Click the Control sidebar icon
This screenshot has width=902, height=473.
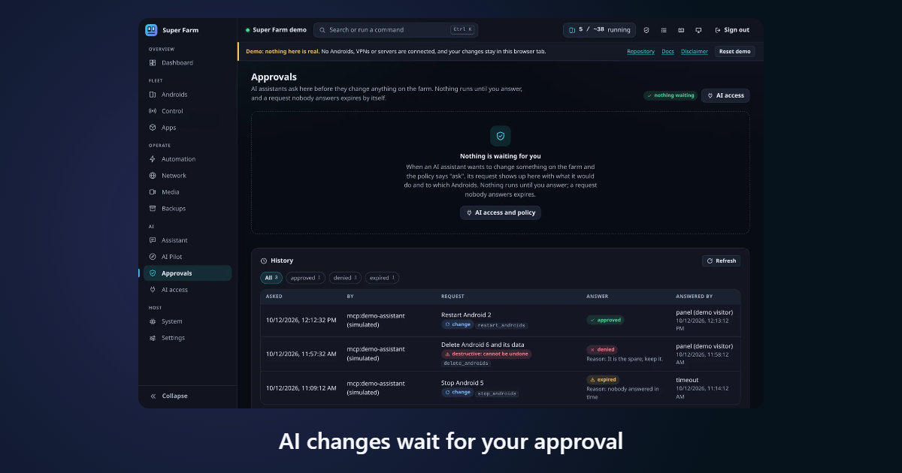pyautogui.click(x=153, y=111)
